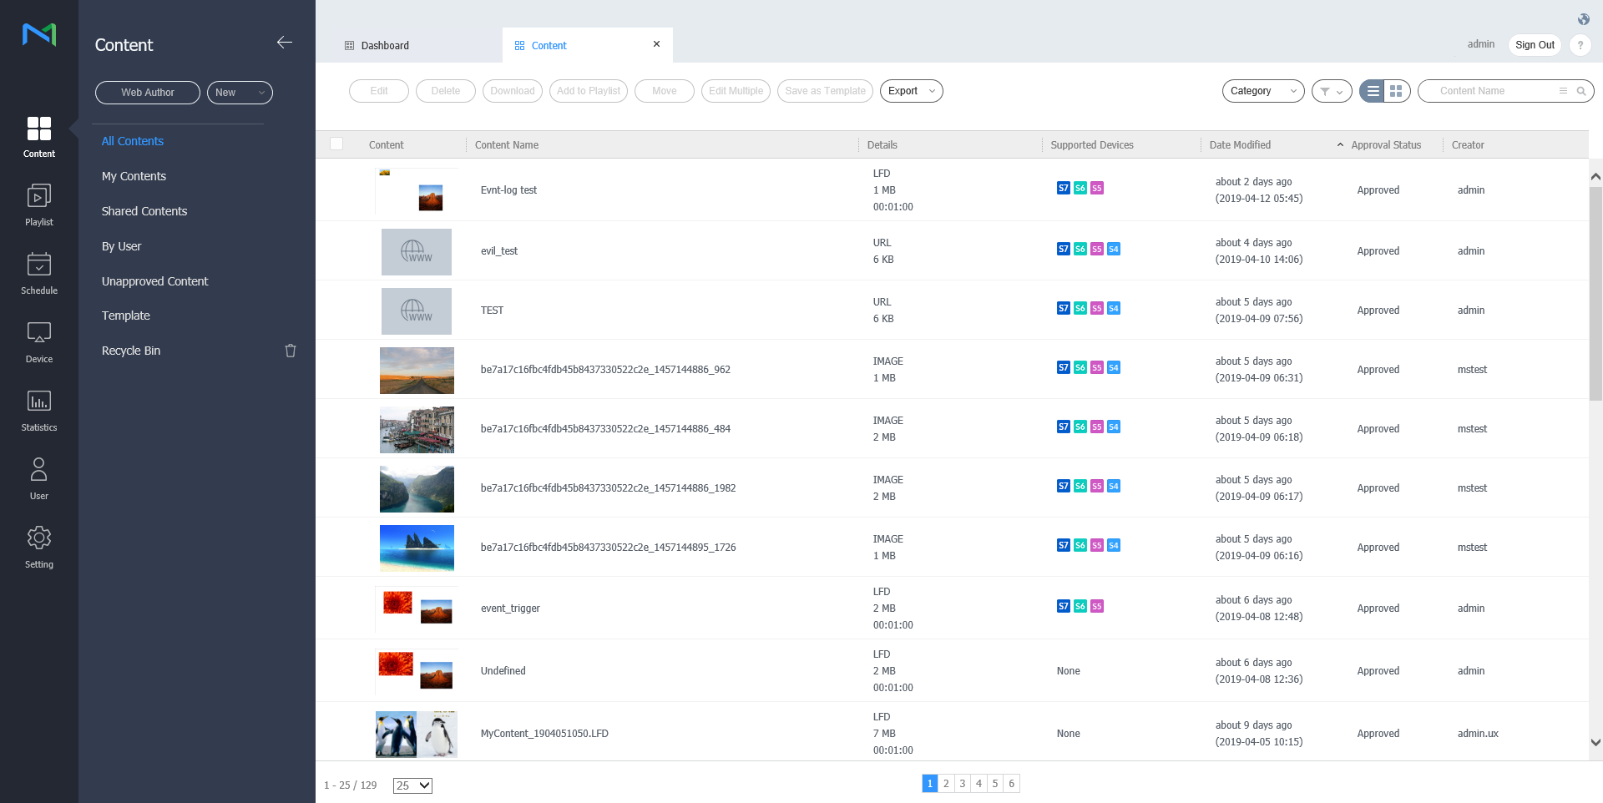
Task: Expand the Category dropdown
Action: point(1262,91)
